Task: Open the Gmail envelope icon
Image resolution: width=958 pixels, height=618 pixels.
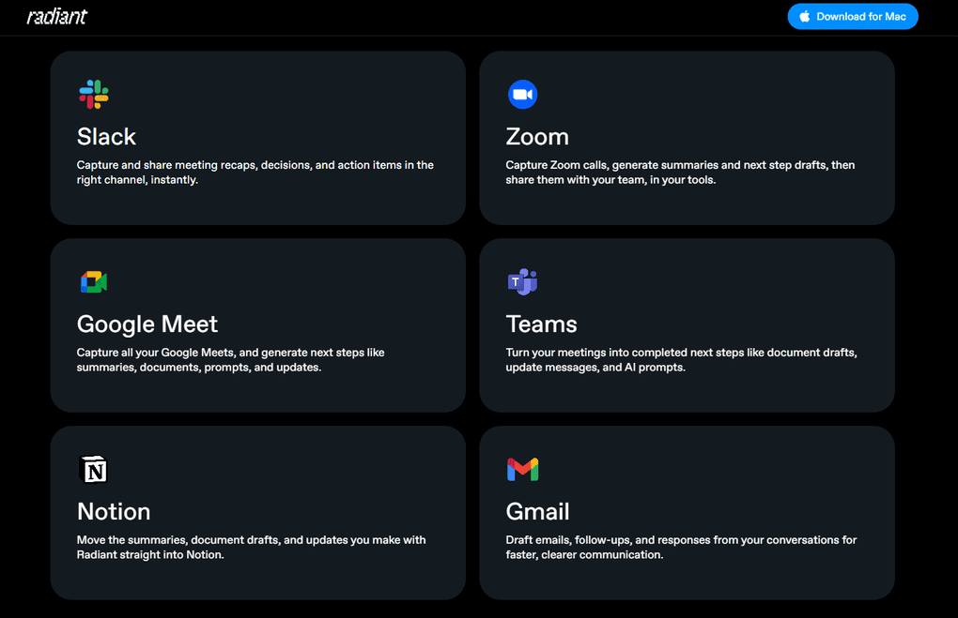Action: (x=522, y=469)
